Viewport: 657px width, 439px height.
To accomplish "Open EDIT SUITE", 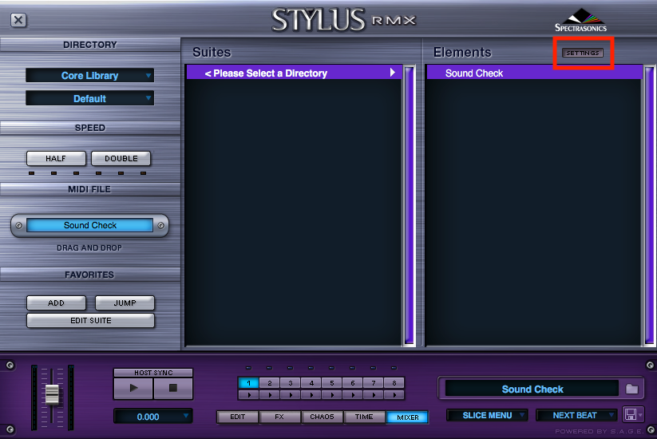I will [x=90, y=320].
